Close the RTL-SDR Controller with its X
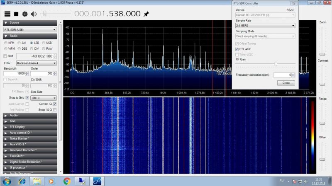Screen dimensions: 332x186 point(294,3)
